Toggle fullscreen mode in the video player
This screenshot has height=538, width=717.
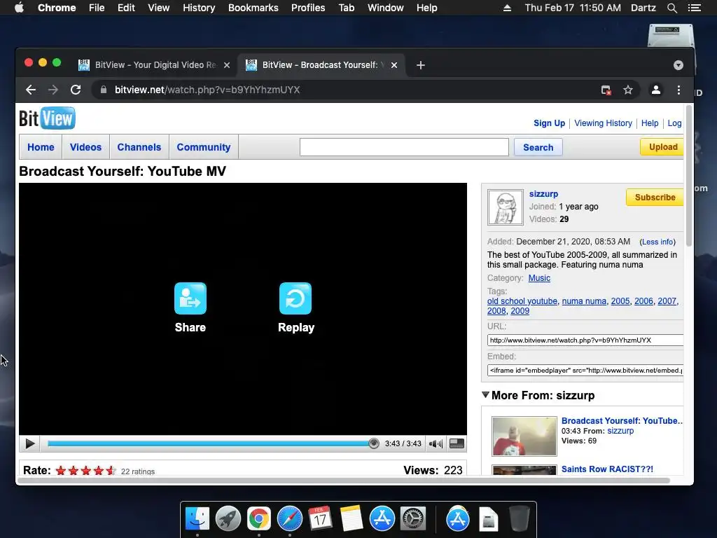click(x=457, y=443)
